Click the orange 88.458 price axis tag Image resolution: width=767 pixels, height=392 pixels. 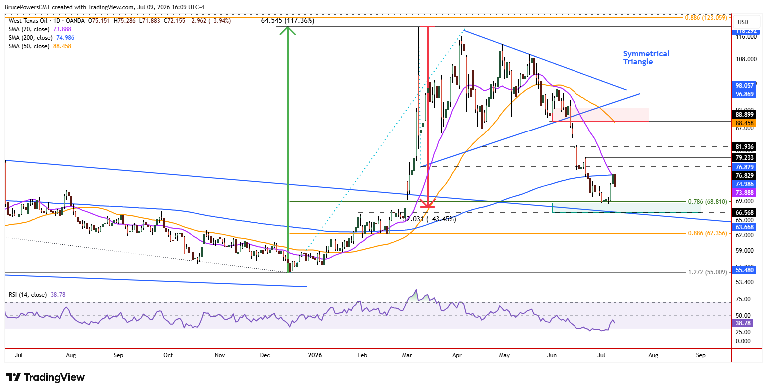(744, 123)
